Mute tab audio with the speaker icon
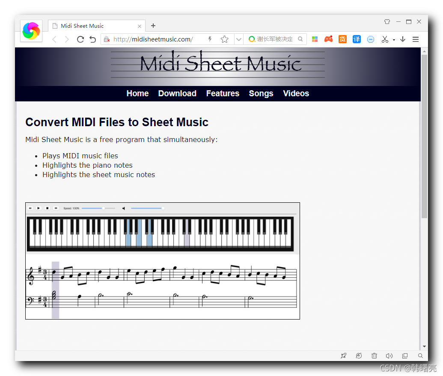The height and width of the screenshot is (376, 443). (389, 355)
